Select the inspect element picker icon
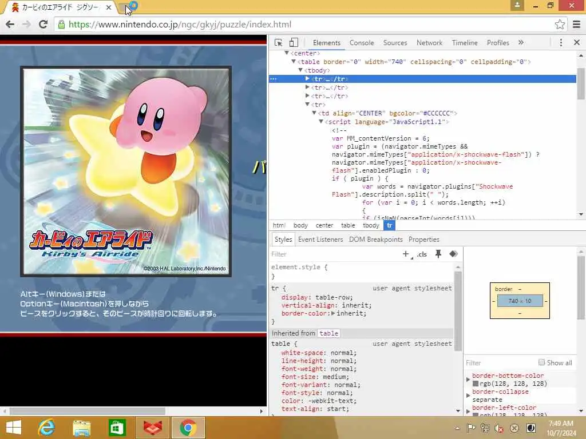 (278, 42)
